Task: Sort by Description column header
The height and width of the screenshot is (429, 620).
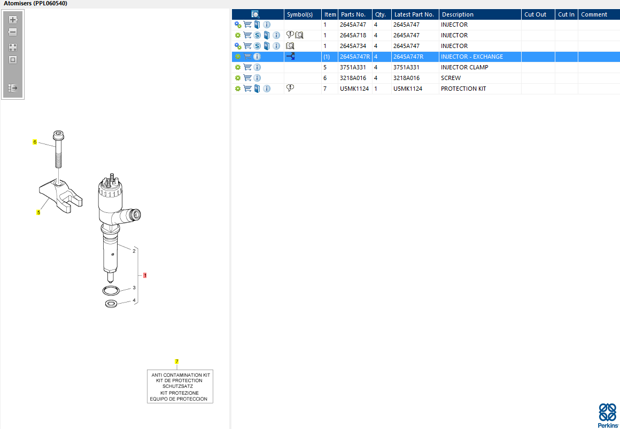Action: (x=480, y=14)
